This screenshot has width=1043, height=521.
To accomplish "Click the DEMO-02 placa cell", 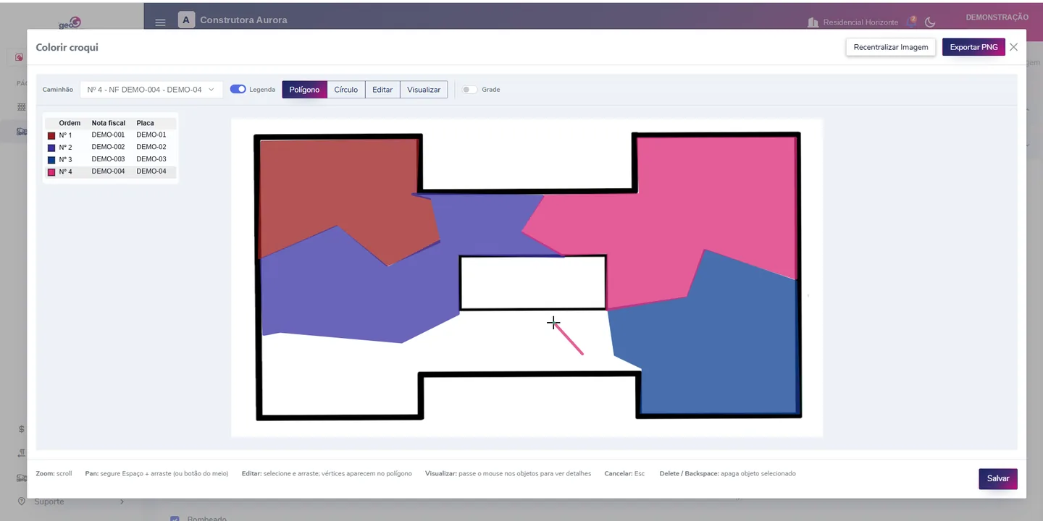I will coord(151,147).
